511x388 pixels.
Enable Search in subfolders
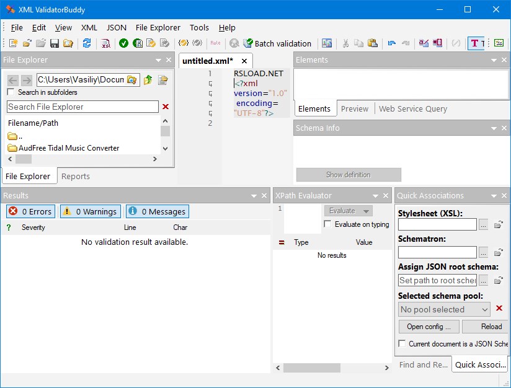(x=10, y=90)
